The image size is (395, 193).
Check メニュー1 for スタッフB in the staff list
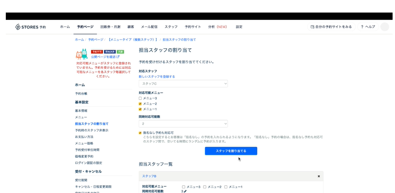tap(226, 187)
